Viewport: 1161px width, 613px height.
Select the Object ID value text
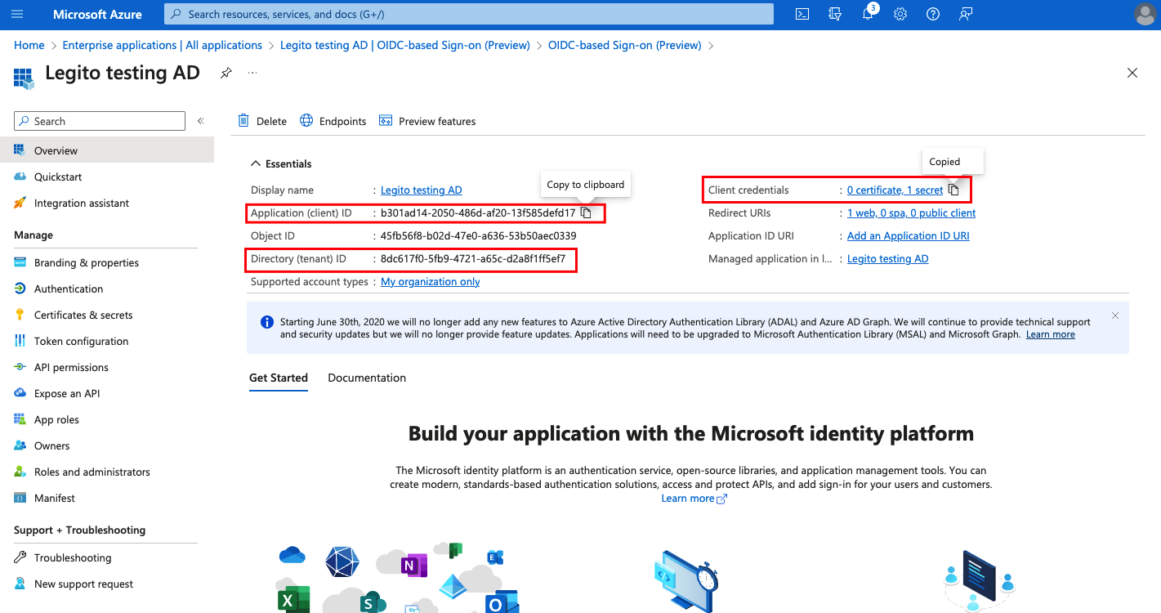coord(479,236)
